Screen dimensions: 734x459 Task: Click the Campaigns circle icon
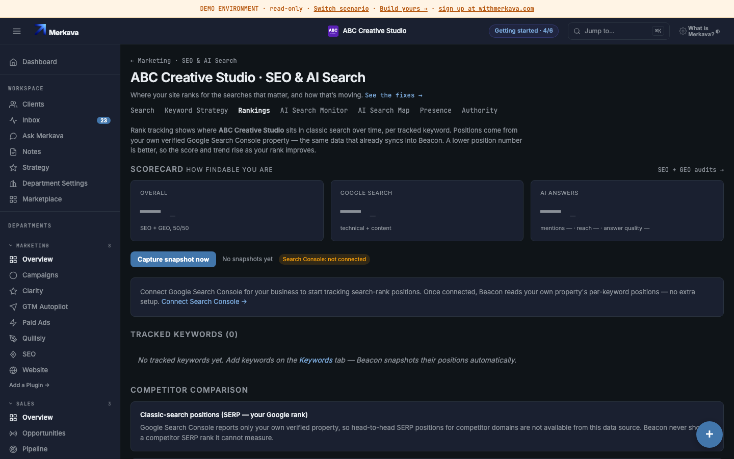point(13,275)
